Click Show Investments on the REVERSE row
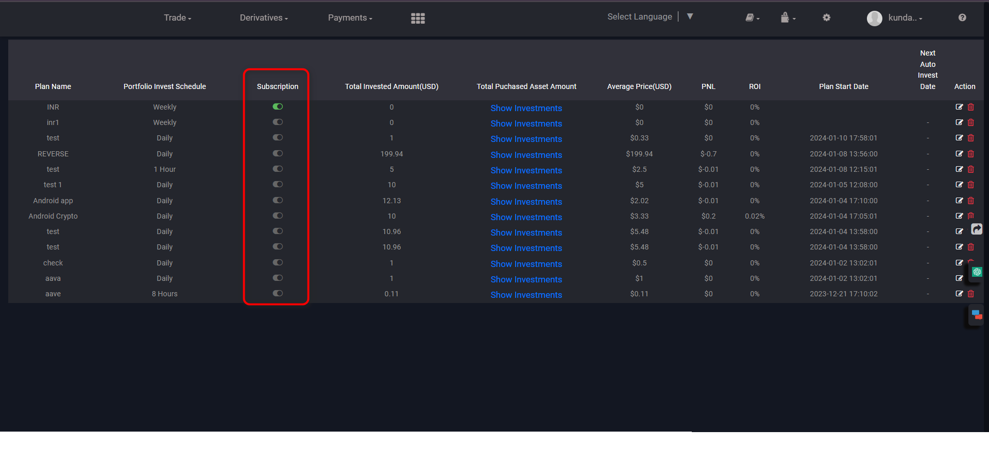This screenshot has width=989, height=464. tap(526, 155)
